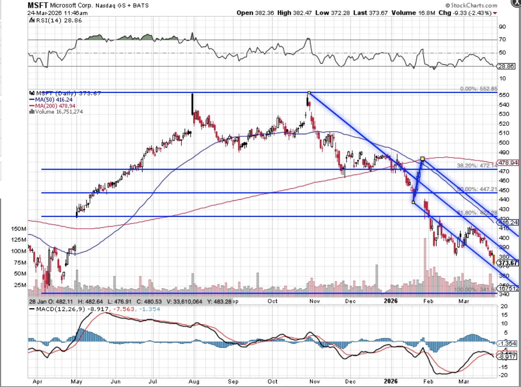The height and width of the screenshot is (387, 521).
Task: Click the blue MA(50) line marker in legend
Action: pyautogui.click(x=32, y=100)
